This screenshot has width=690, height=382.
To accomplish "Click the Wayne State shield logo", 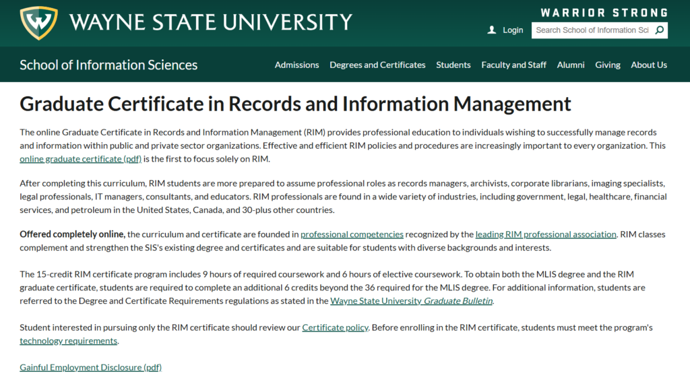I will [38, 23].
